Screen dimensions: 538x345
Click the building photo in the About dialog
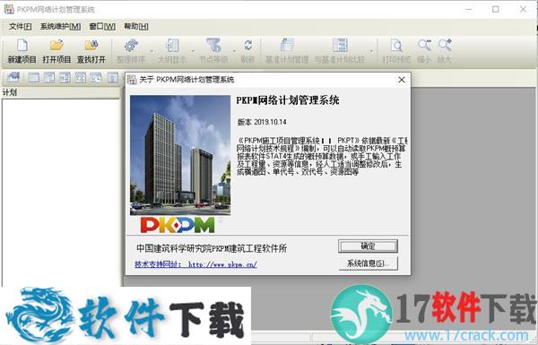click(180, 155)
